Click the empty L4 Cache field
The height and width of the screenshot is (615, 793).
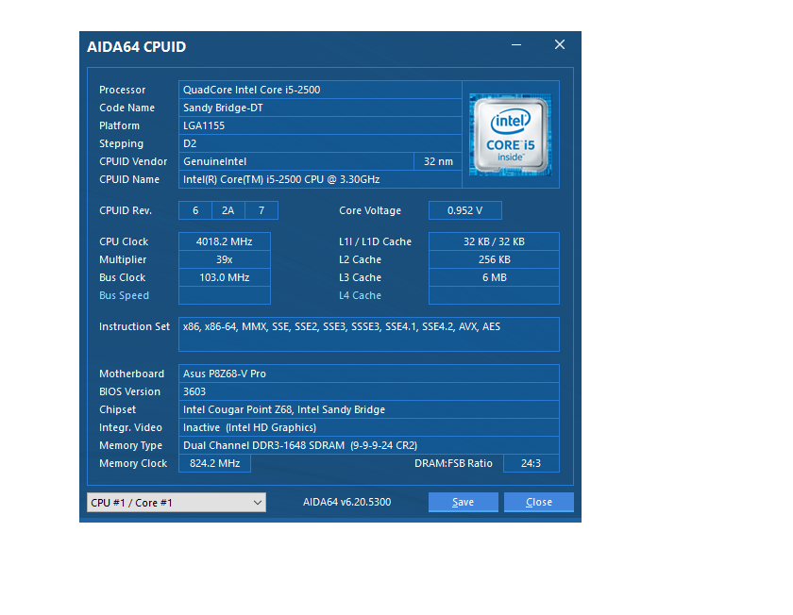(494, 295)
